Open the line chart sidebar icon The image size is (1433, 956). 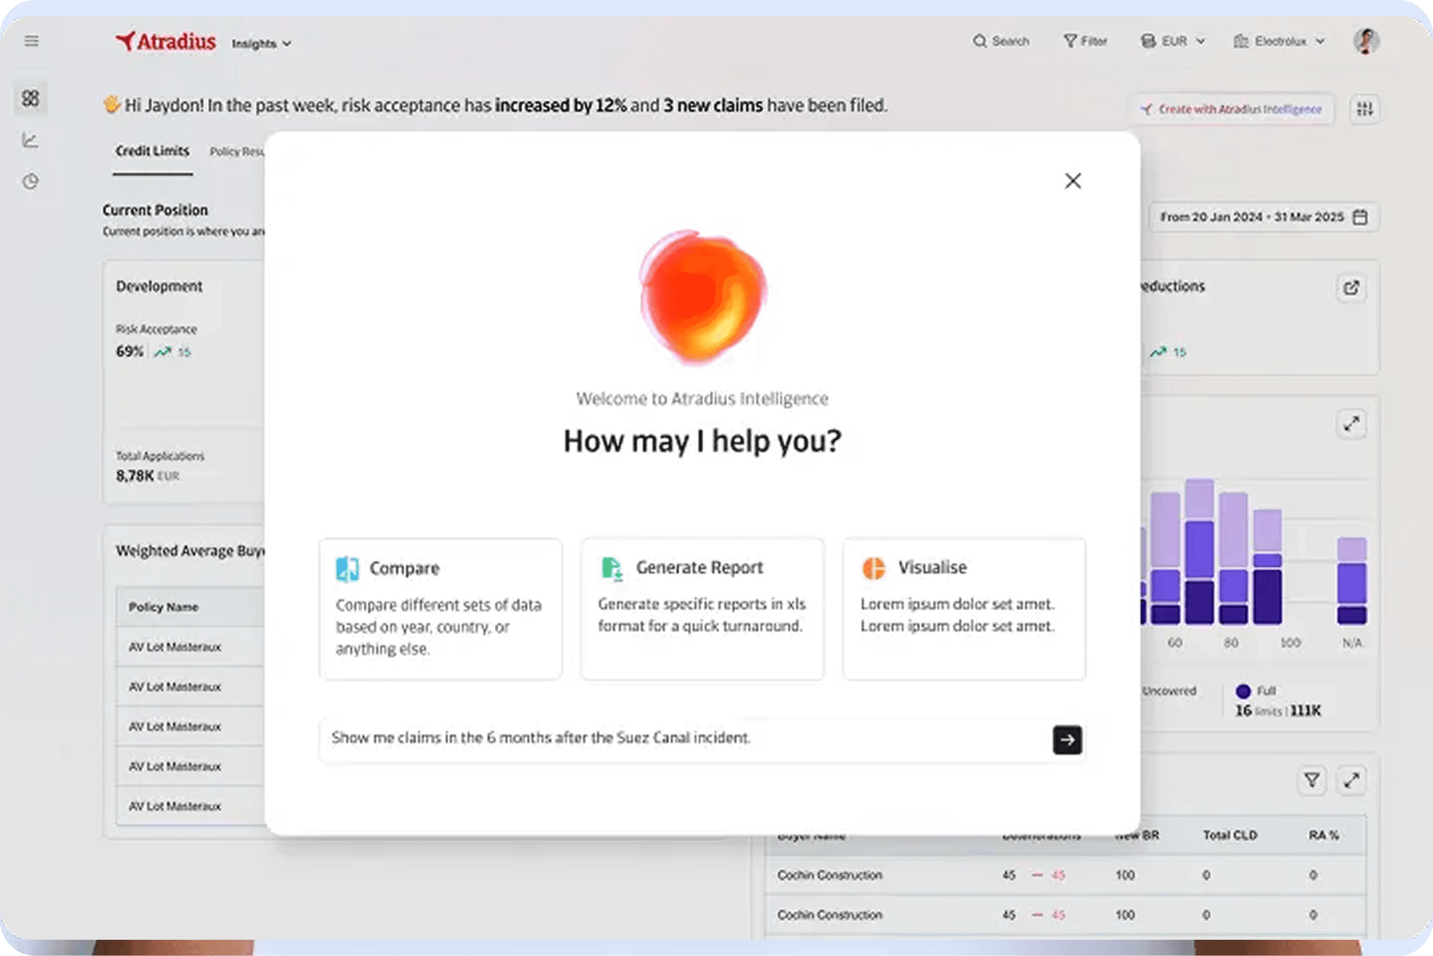coord(30,140)
